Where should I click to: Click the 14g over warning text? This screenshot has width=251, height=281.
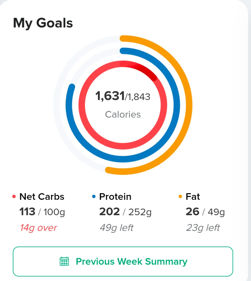click(38, 228)
